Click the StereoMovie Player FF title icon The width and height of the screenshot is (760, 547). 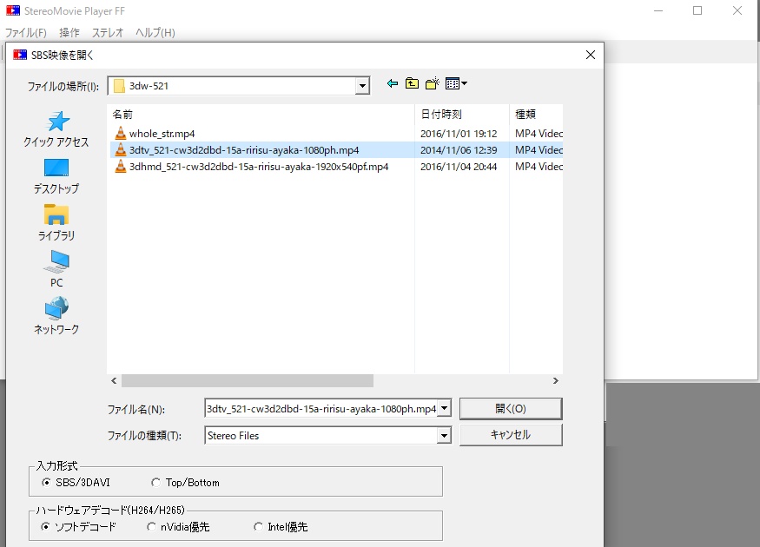tap(13, 10)
